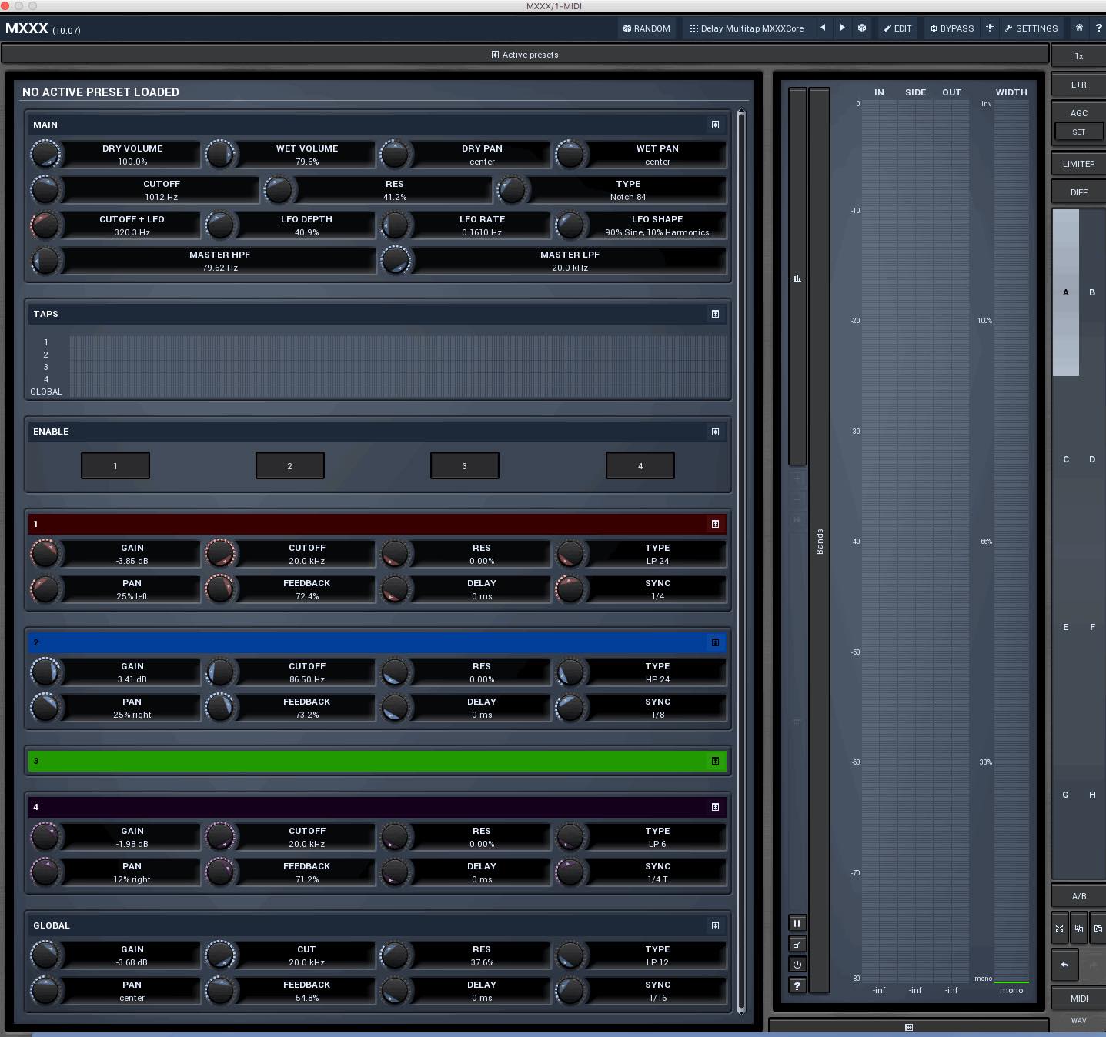Viewport: 1106px width, 1037px height.
Task: Expand the green tap 3 section
Action: click(716, 761)
